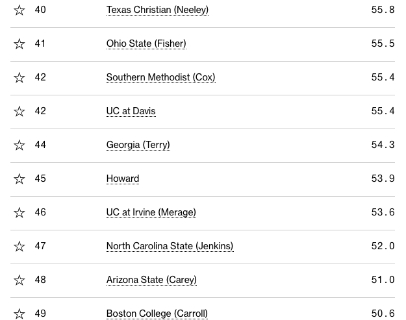Open North Carolina State (Jenkins) link

170,247
